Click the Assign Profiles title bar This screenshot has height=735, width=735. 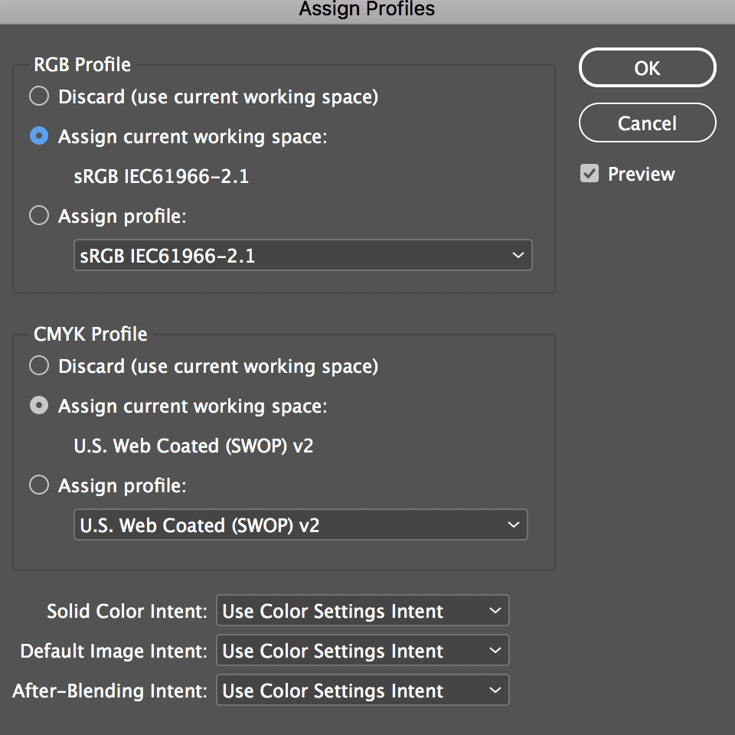[x=367, y=9]
